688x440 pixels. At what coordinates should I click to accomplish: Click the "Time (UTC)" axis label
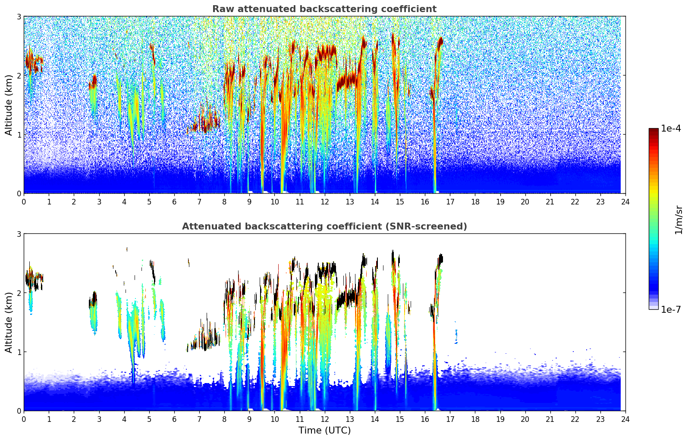coord(324,431)
